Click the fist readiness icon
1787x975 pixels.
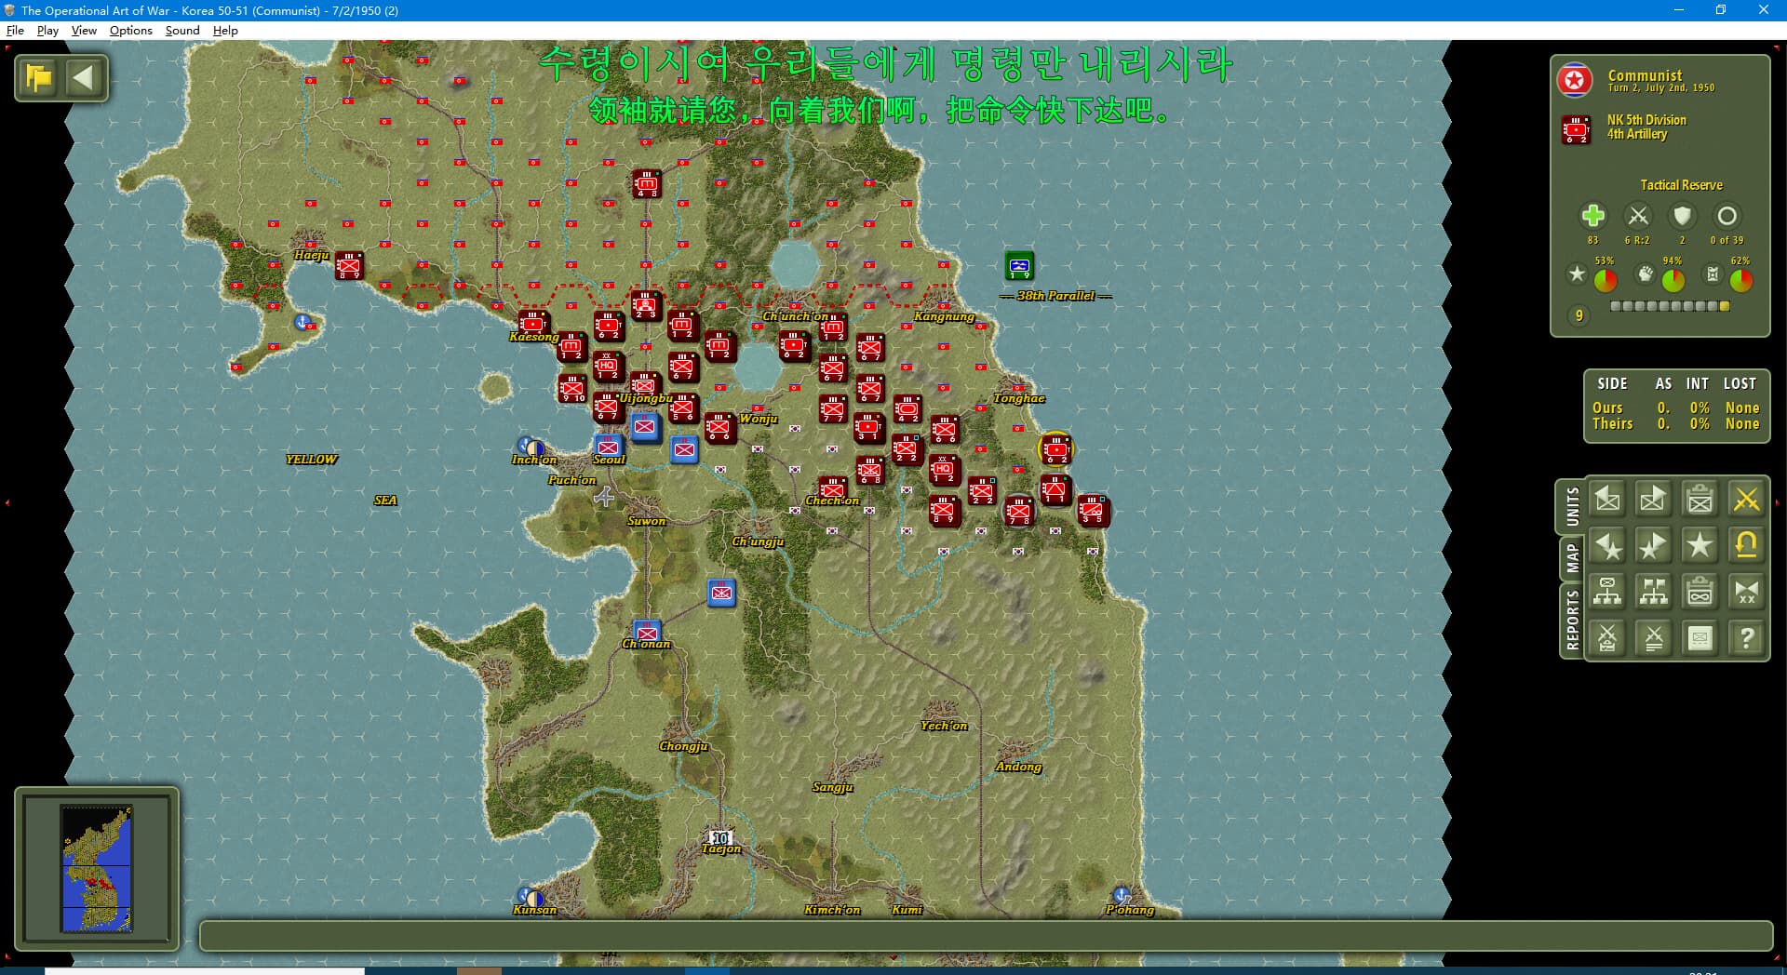click(x=1646, y=274)
